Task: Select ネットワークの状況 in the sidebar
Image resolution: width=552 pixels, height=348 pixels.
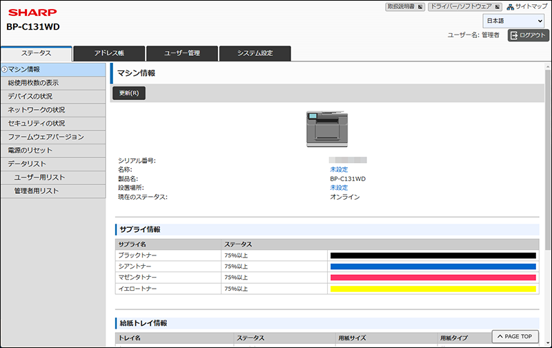Action: pyautogui.click(x=53, y=110)
